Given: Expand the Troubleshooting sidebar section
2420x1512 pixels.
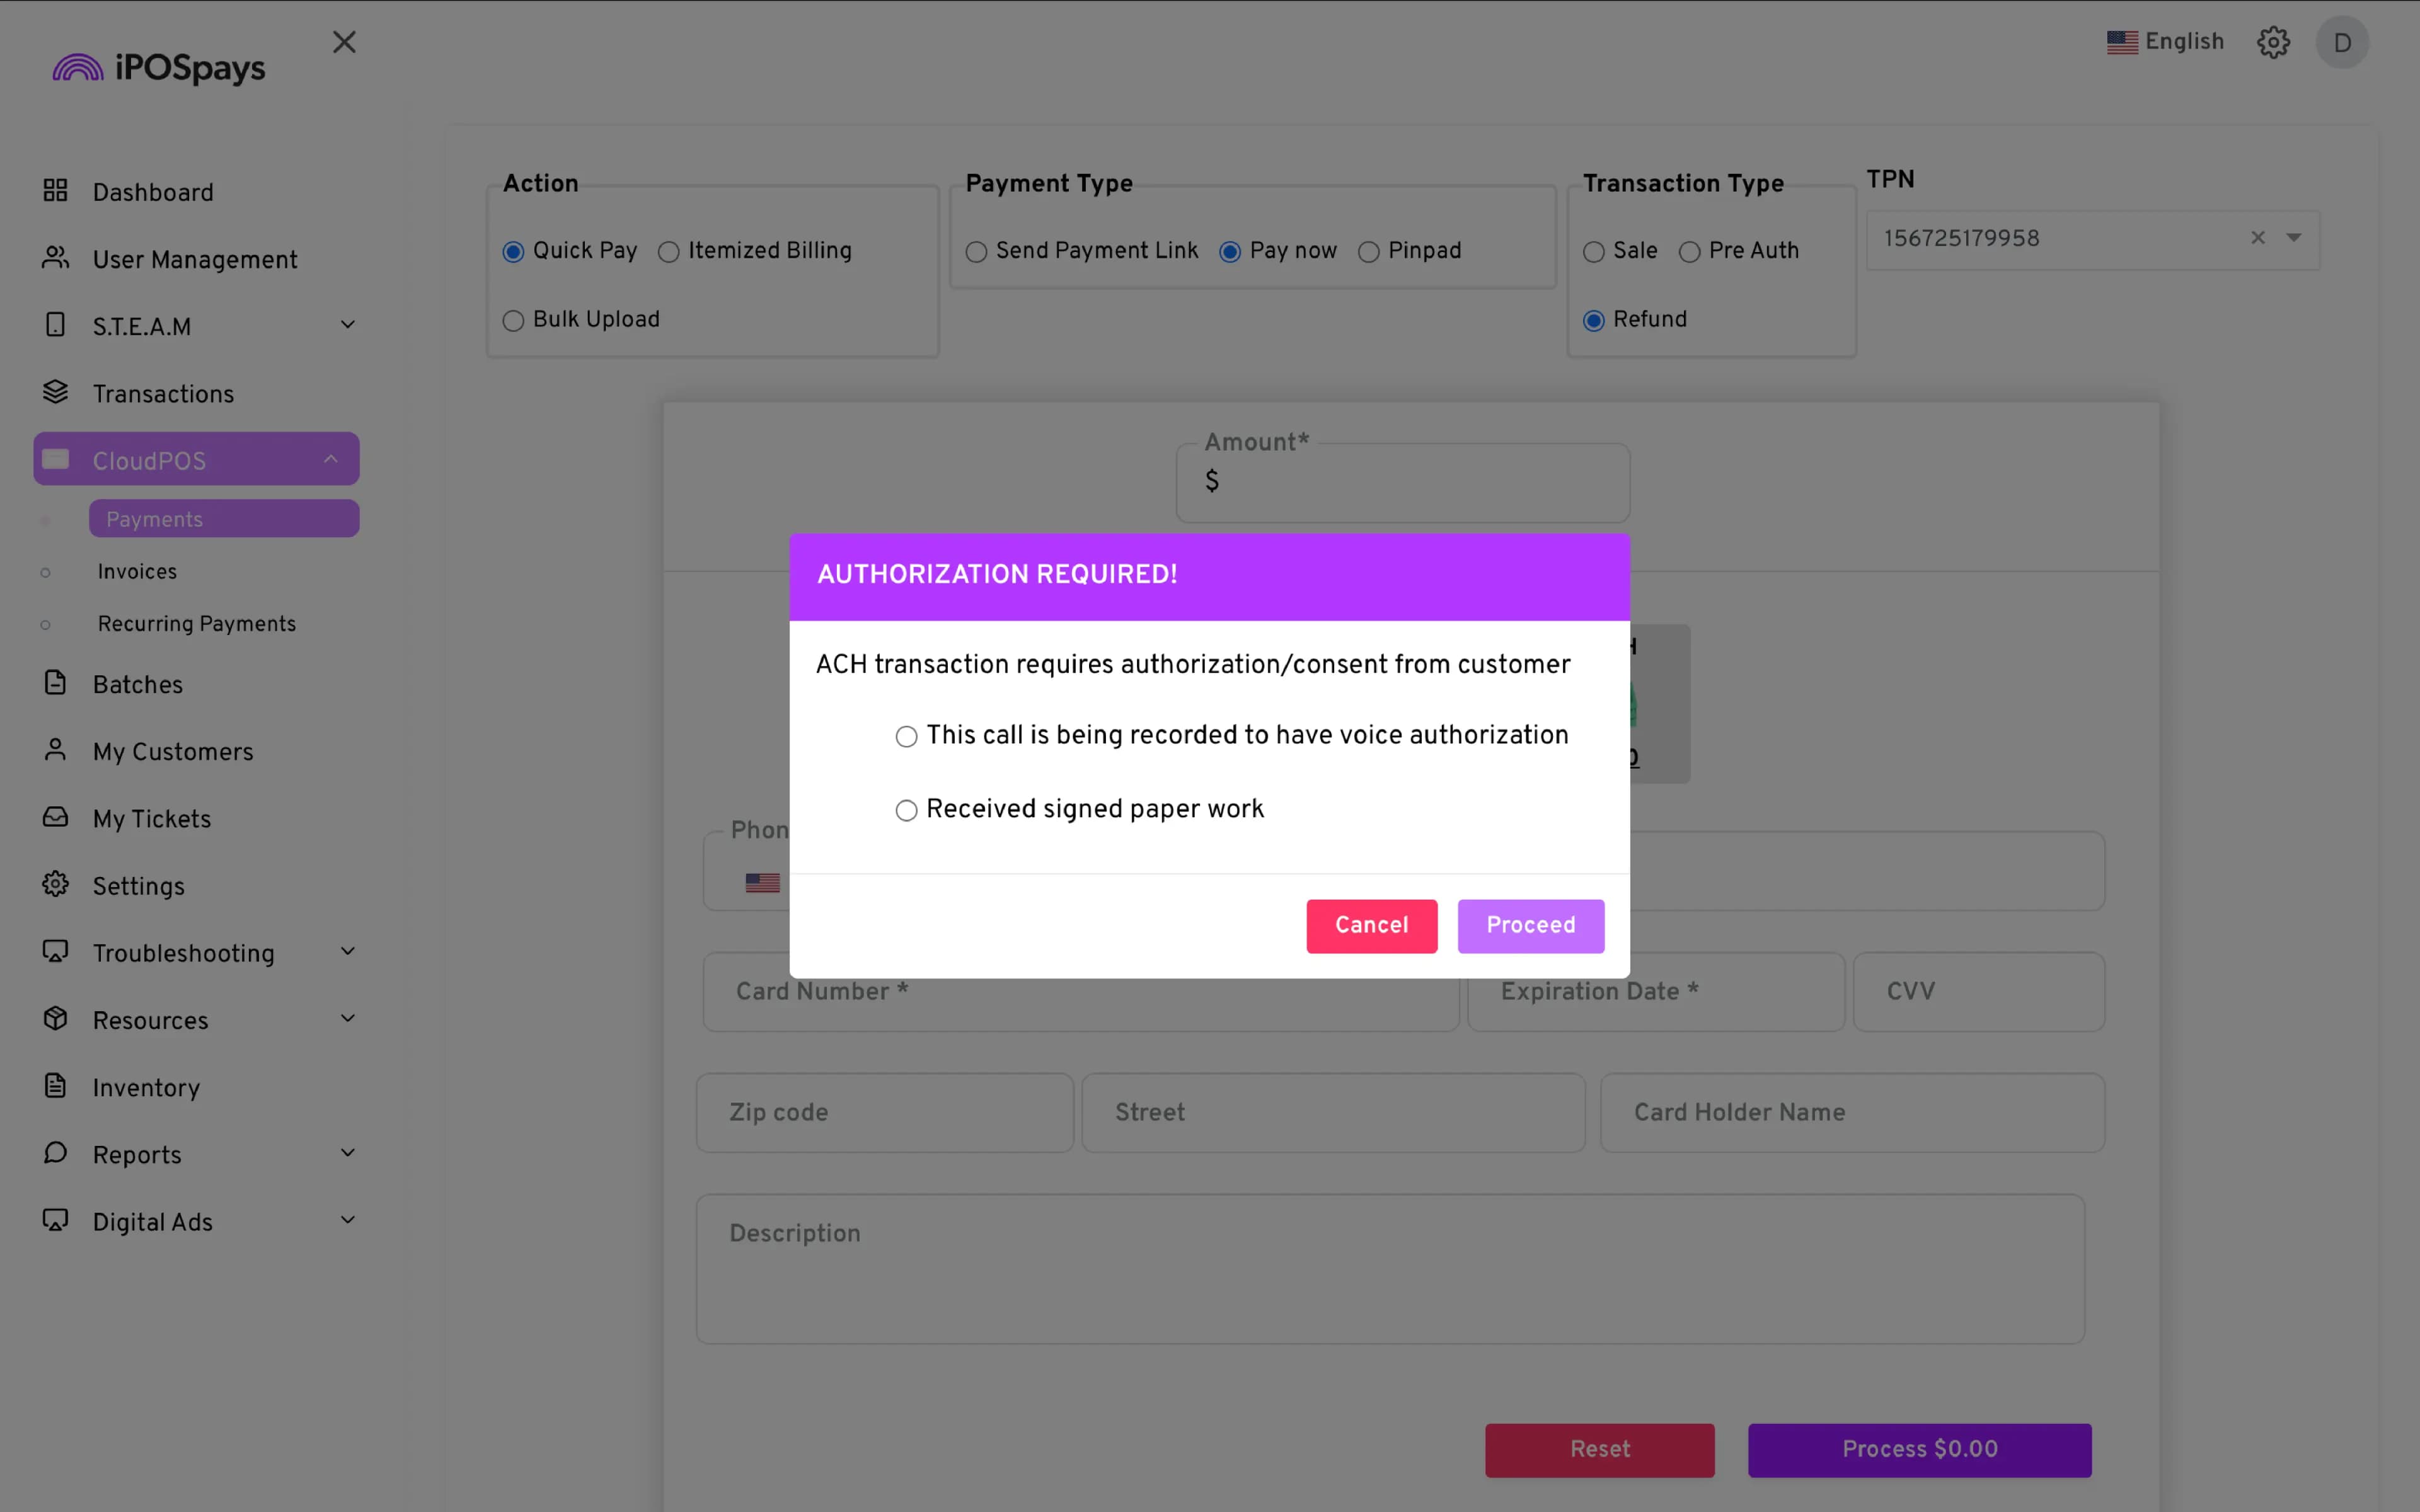Looking at the screenshot, I should pos(347,952).
